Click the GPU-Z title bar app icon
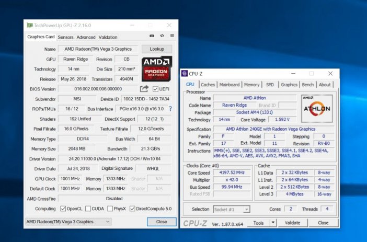Screen dimensions: 367x242 coord(29,25)
